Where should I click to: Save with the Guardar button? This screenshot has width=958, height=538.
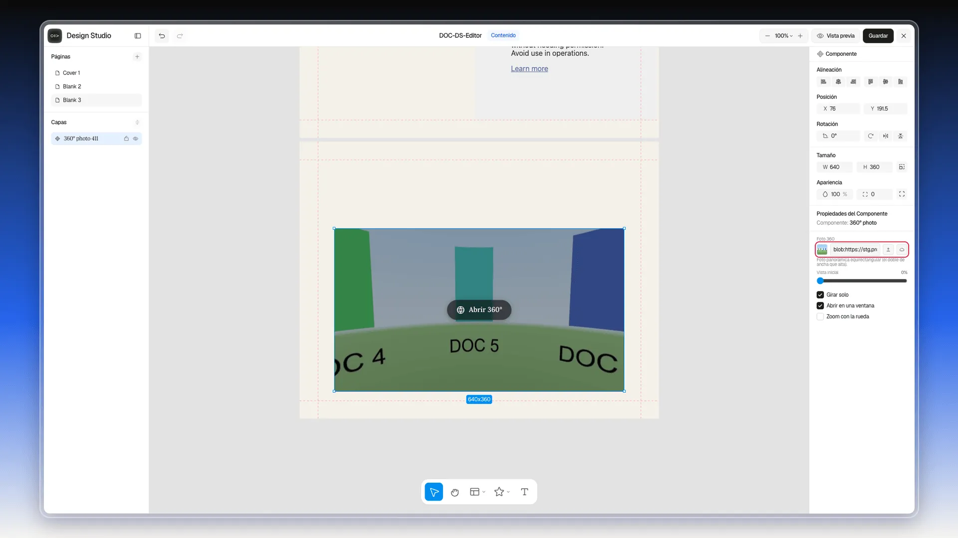click(x=878, y=36)
